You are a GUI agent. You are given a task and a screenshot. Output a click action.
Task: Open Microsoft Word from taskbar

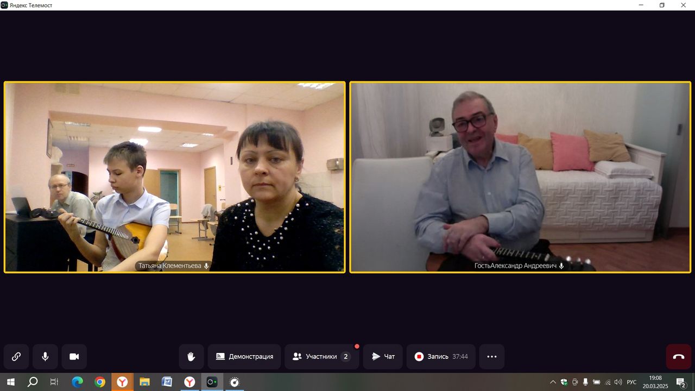point(167,382)
